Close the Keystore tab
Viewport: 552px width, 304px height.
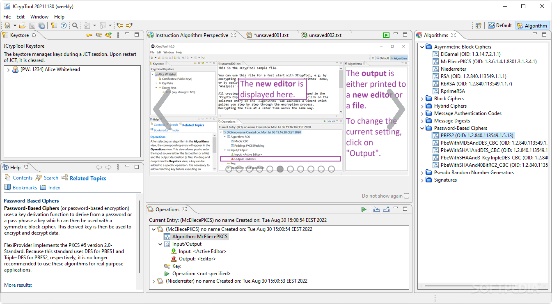[34, 35]
